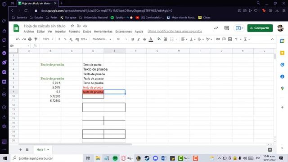Add a new sheet with the plus button

(21, 150)
